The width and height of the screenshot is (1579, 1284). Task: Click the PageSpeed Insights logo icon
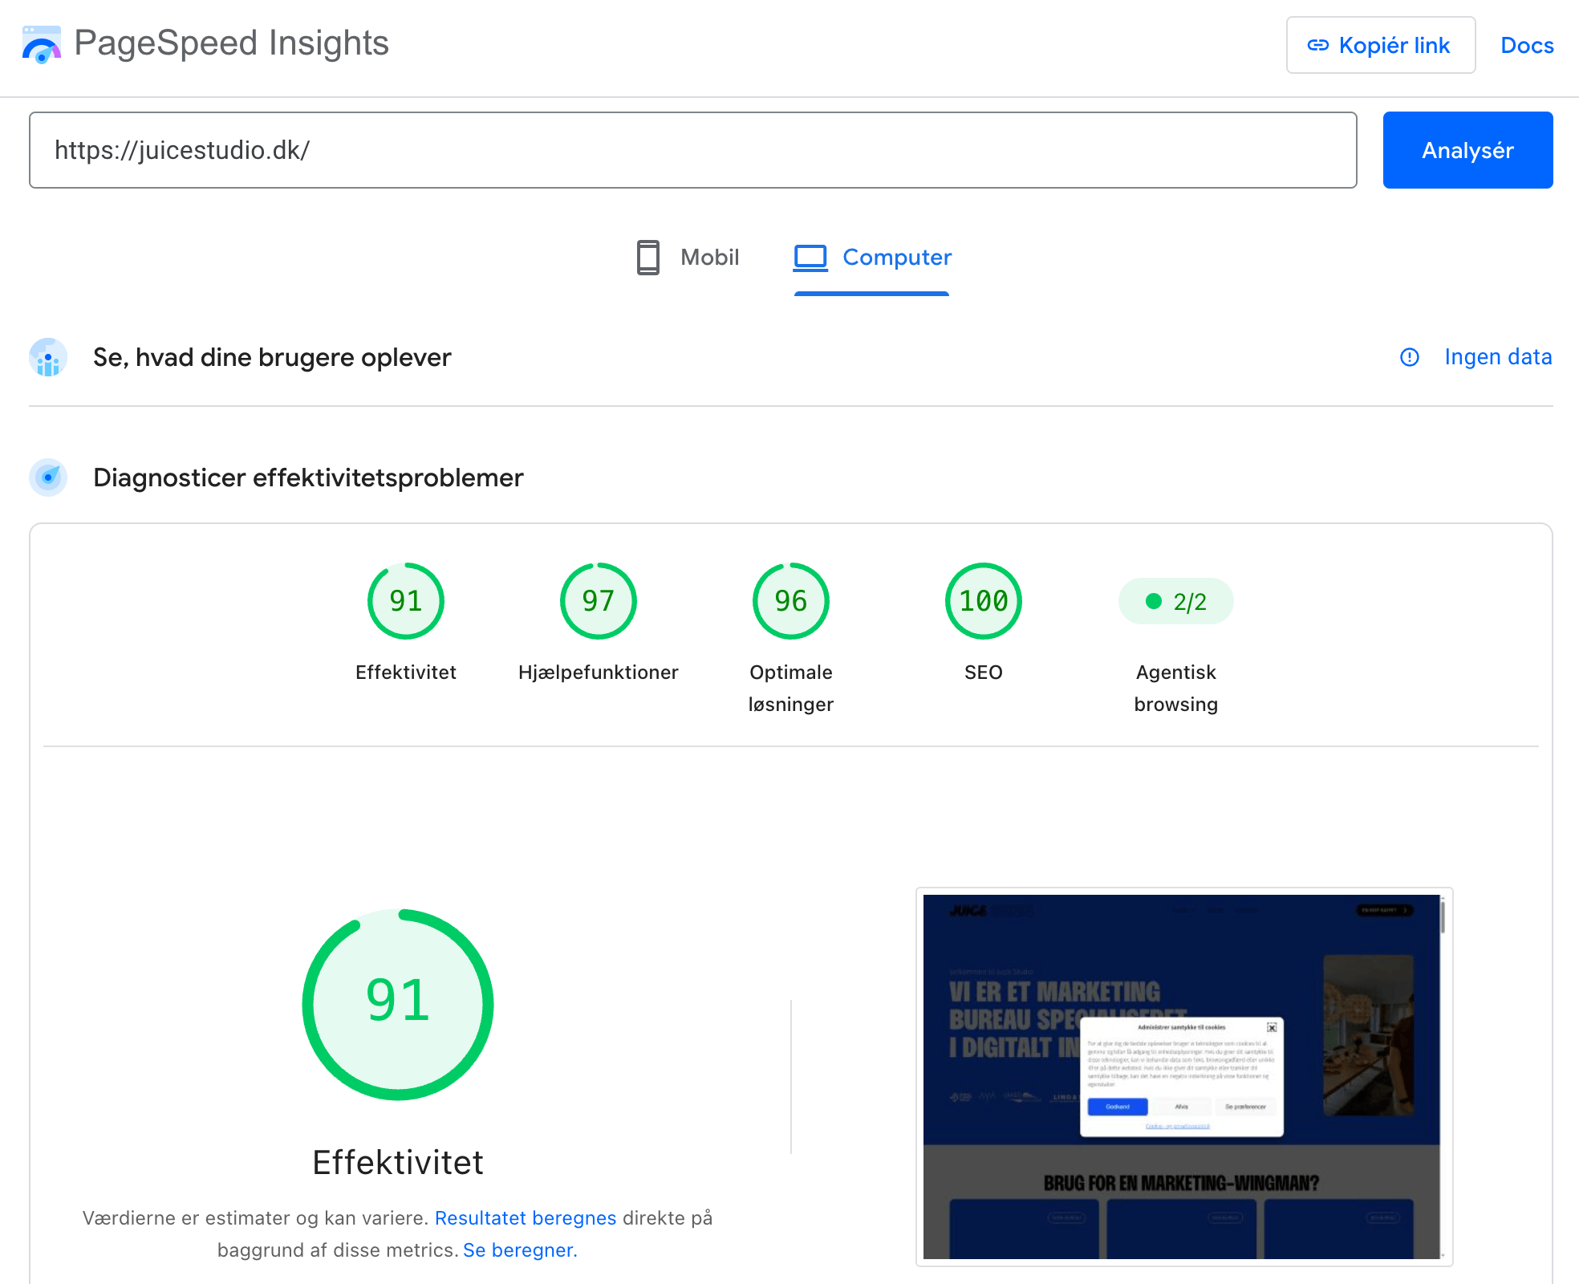click(x=42, y=44)
